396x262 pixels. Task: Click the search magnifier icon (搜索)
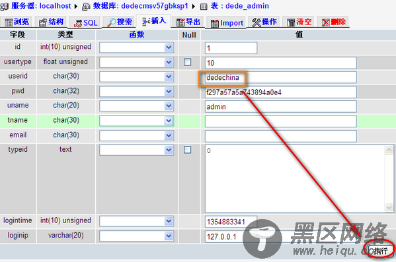tap(111, 22)
